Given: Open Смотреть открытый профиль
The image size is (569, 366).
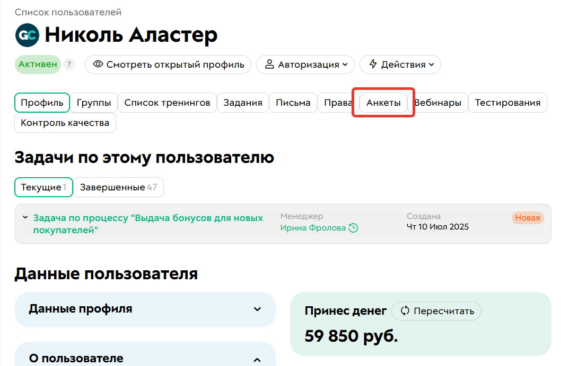Looking at the screenshot, I should point(168,65).
